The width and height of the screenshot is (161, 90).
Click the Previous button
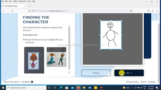coord(96,73)
